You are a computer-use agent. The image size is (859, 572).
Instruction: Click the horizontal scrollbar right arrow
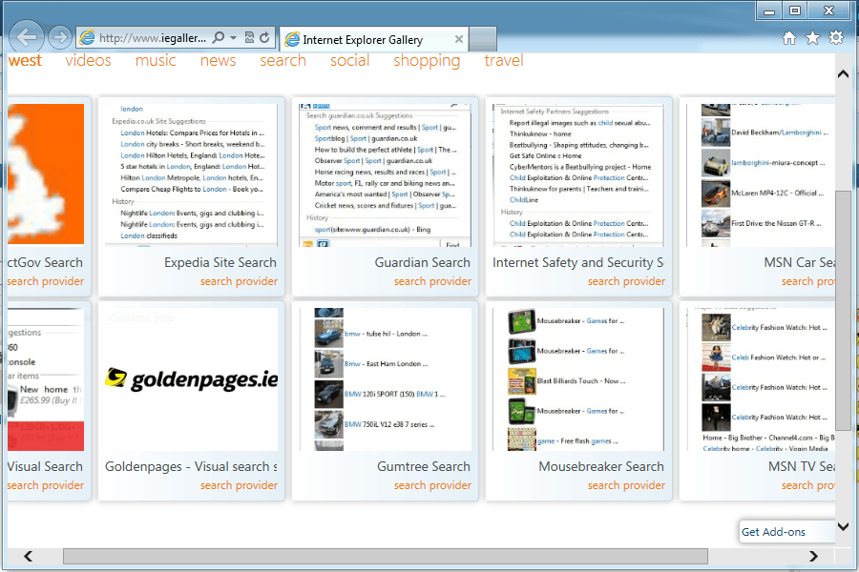click(813, 556)
